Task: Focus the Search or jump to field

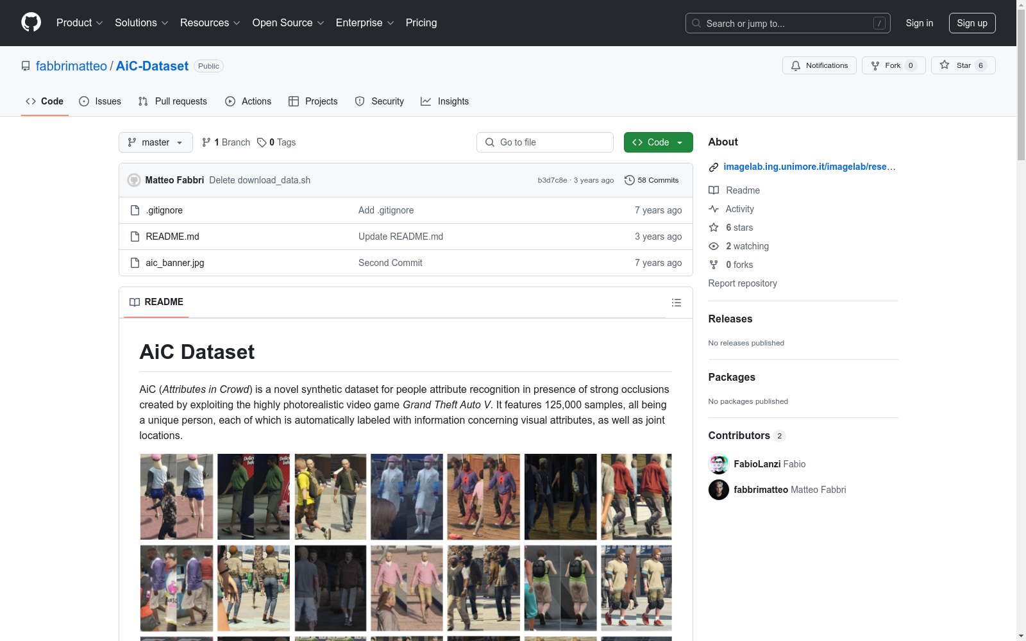Action: (787, 23)
